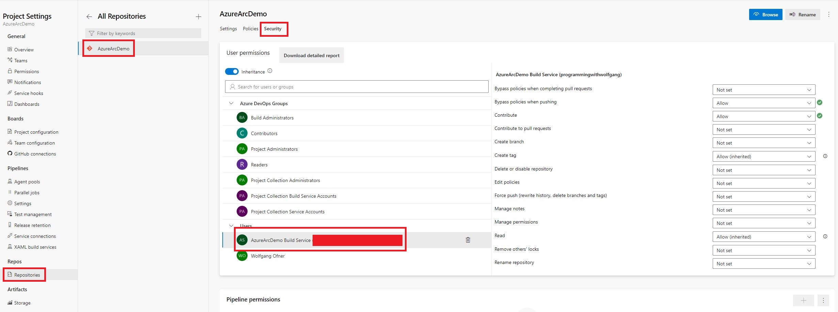Screen dimensions: 838x312
Task: Click Download detailed report
Action: [x=311, y=55]
